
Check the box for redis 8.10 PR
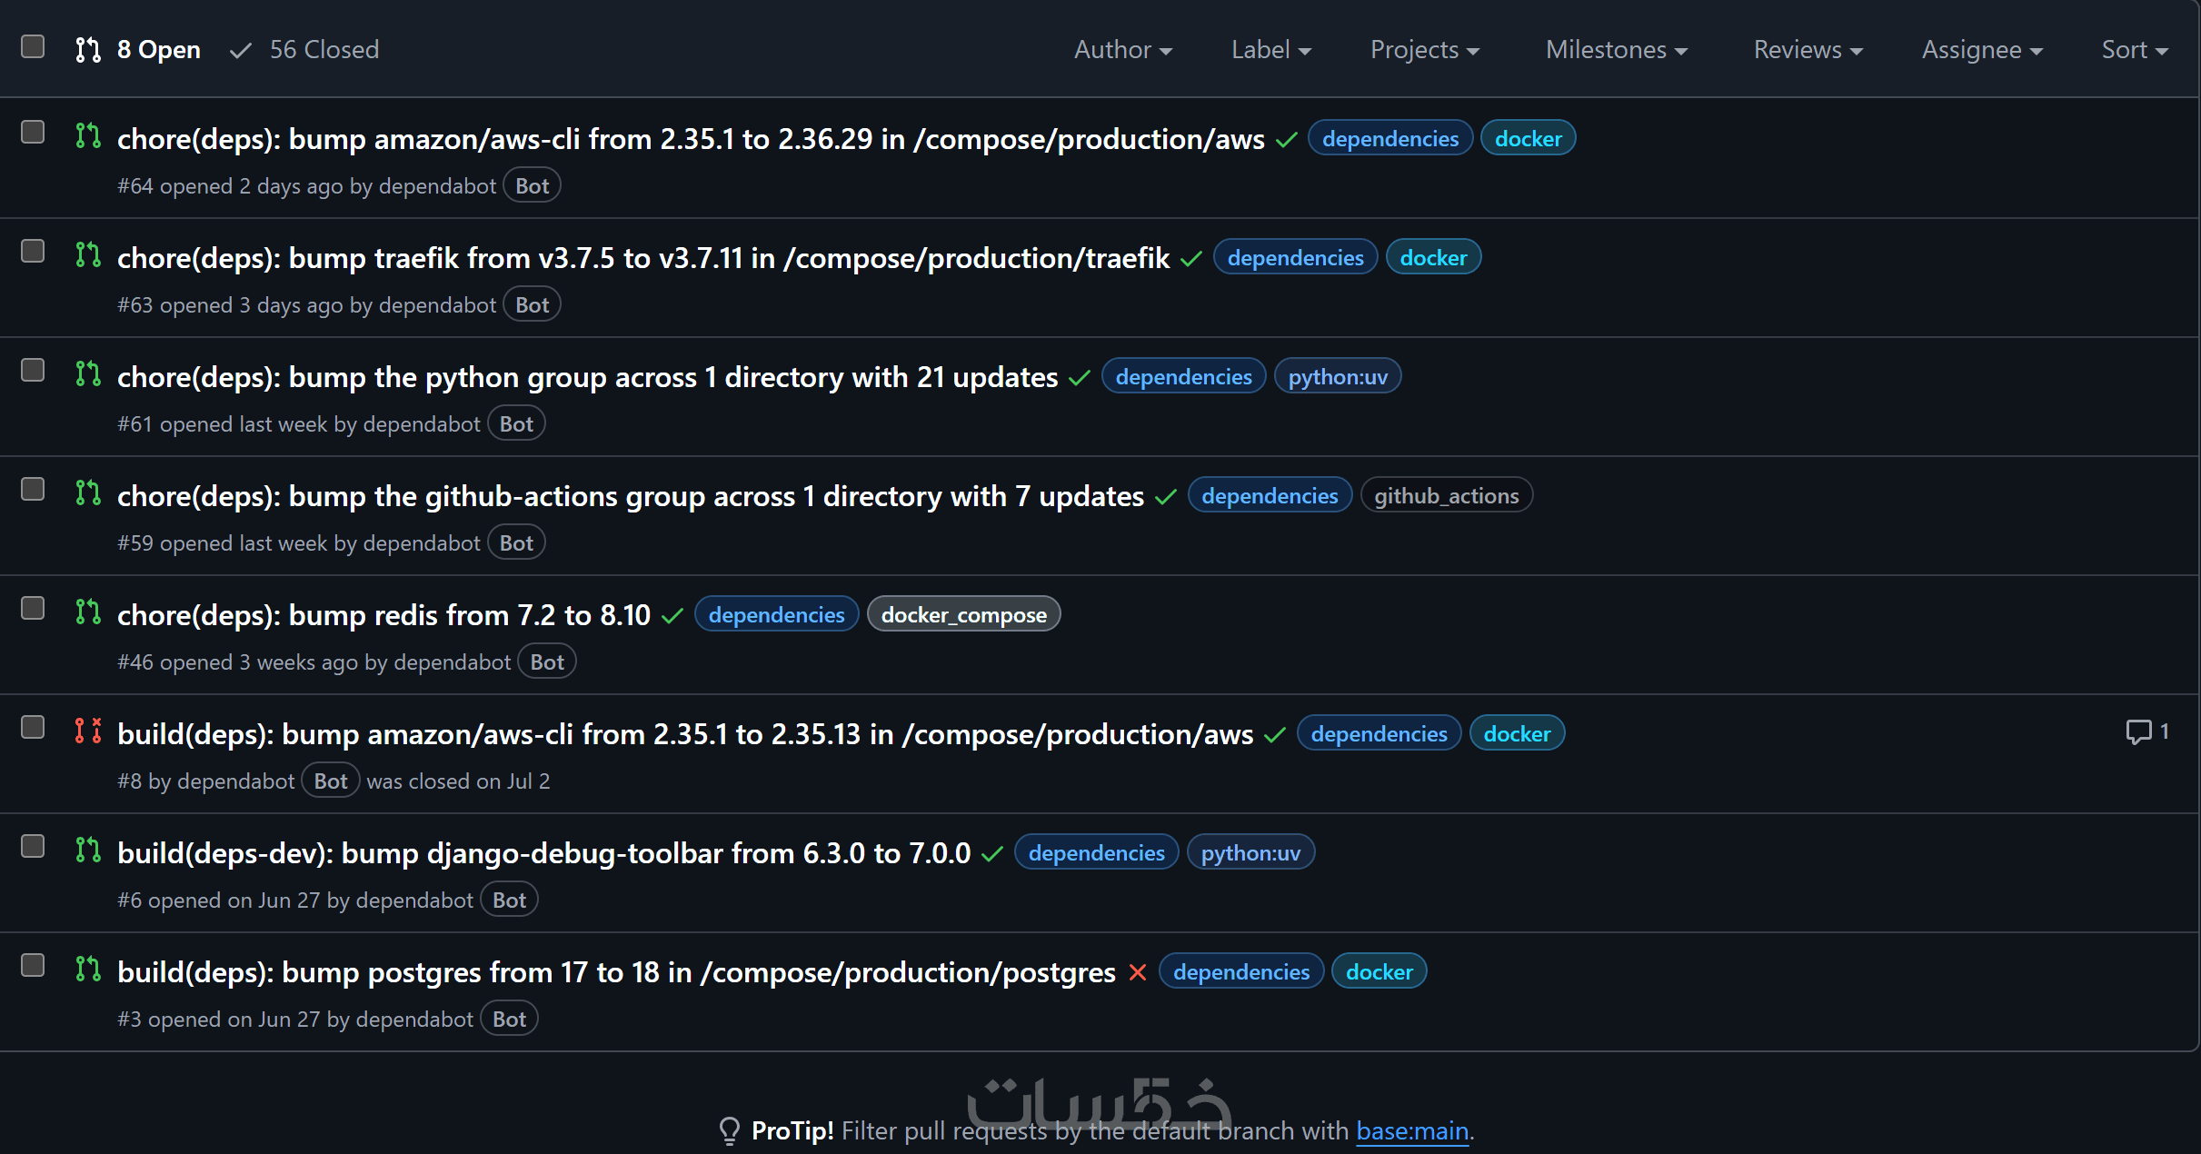coord(33,609)
